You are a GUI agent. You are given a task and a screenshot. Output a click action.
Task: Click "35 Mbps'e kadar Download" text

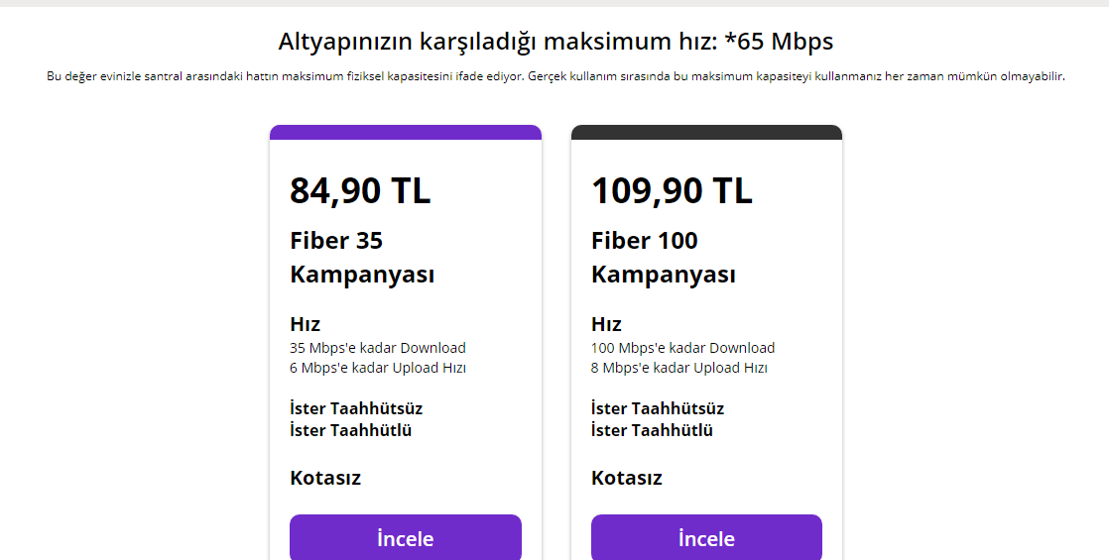[x=377, y=348]
